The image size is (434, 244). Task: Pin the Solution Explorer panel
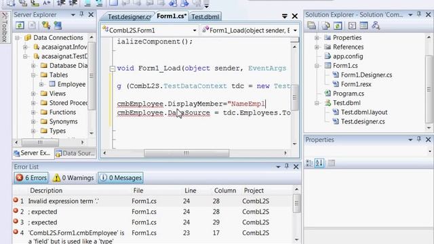[x=419, y=14]
